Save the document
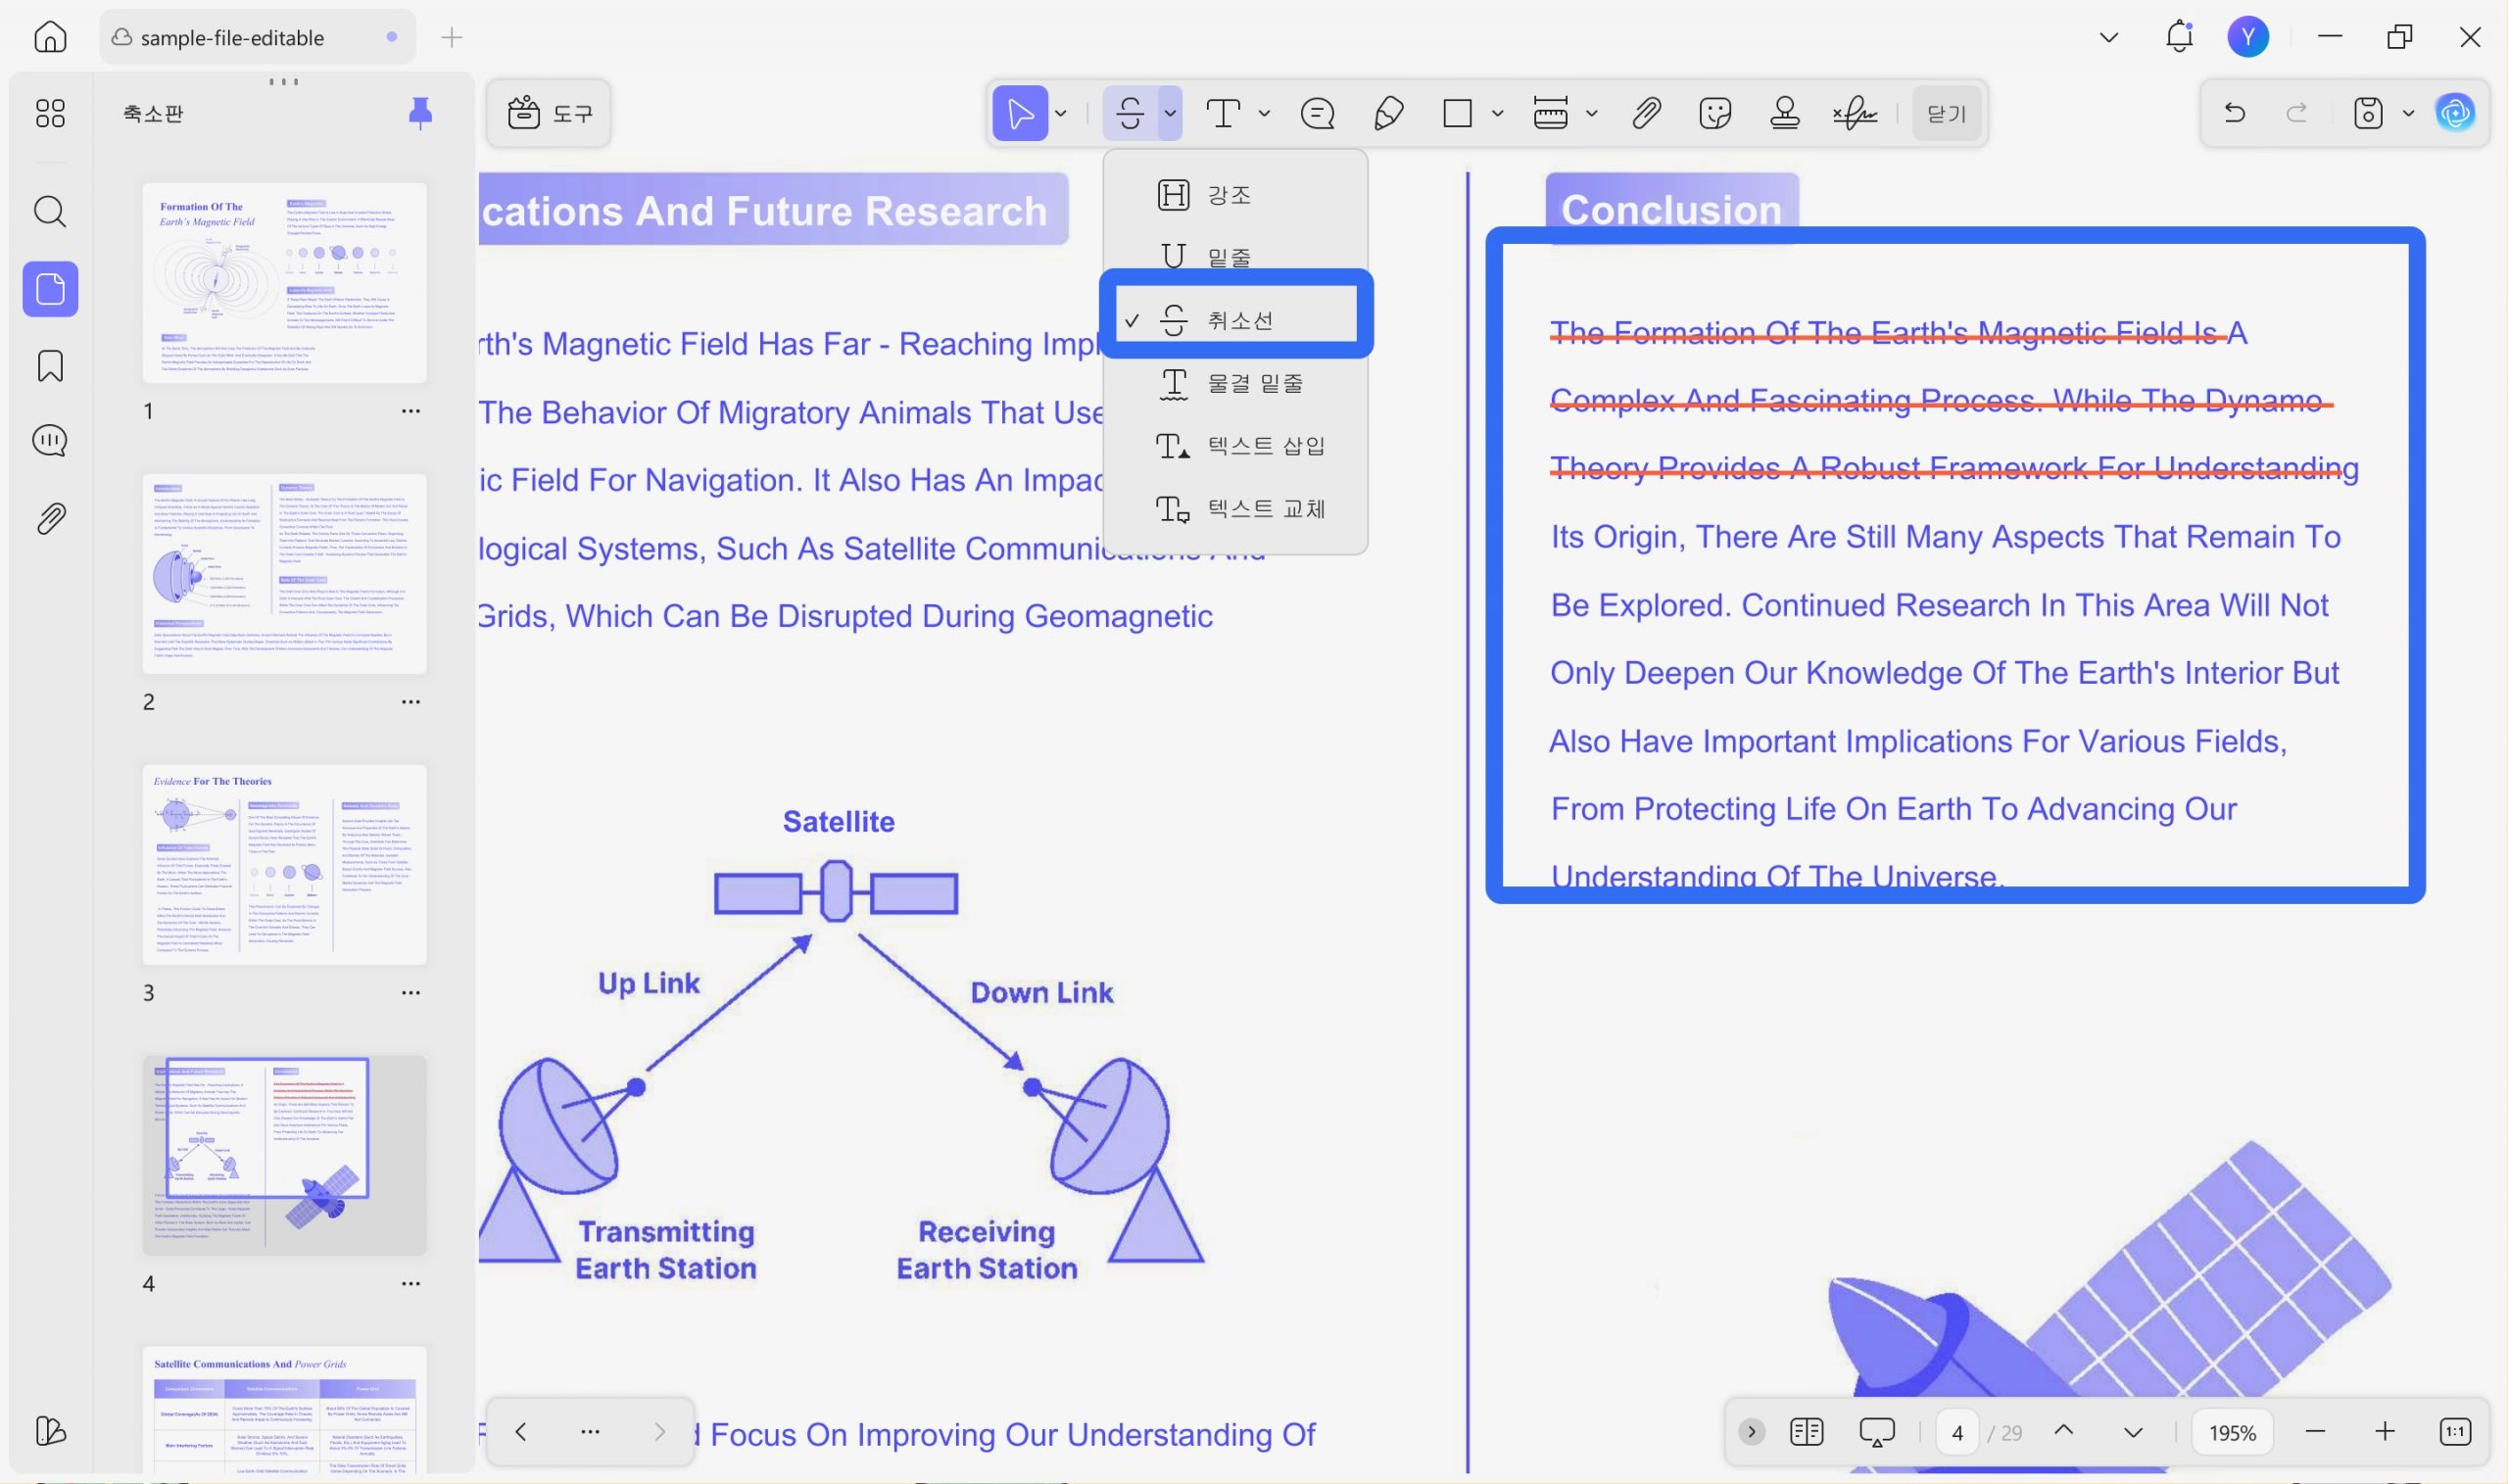Viewport: 2508px width, 1484px height. tap(2368, 113)
